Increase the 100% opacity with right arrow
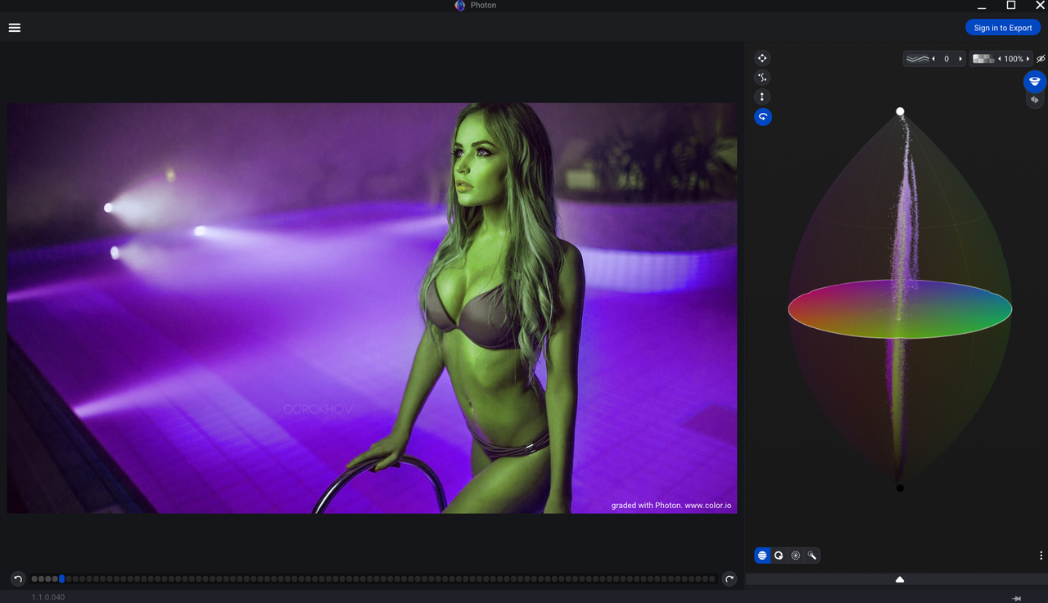Image resolution: width=1048 pixels, height=603 pixels. [1028, 59]
